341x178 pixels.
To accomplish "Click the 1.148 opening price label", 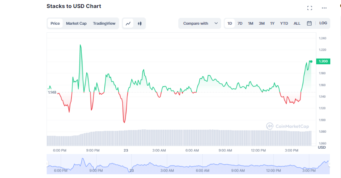I will pyautogui.click(x=52, y=92).
